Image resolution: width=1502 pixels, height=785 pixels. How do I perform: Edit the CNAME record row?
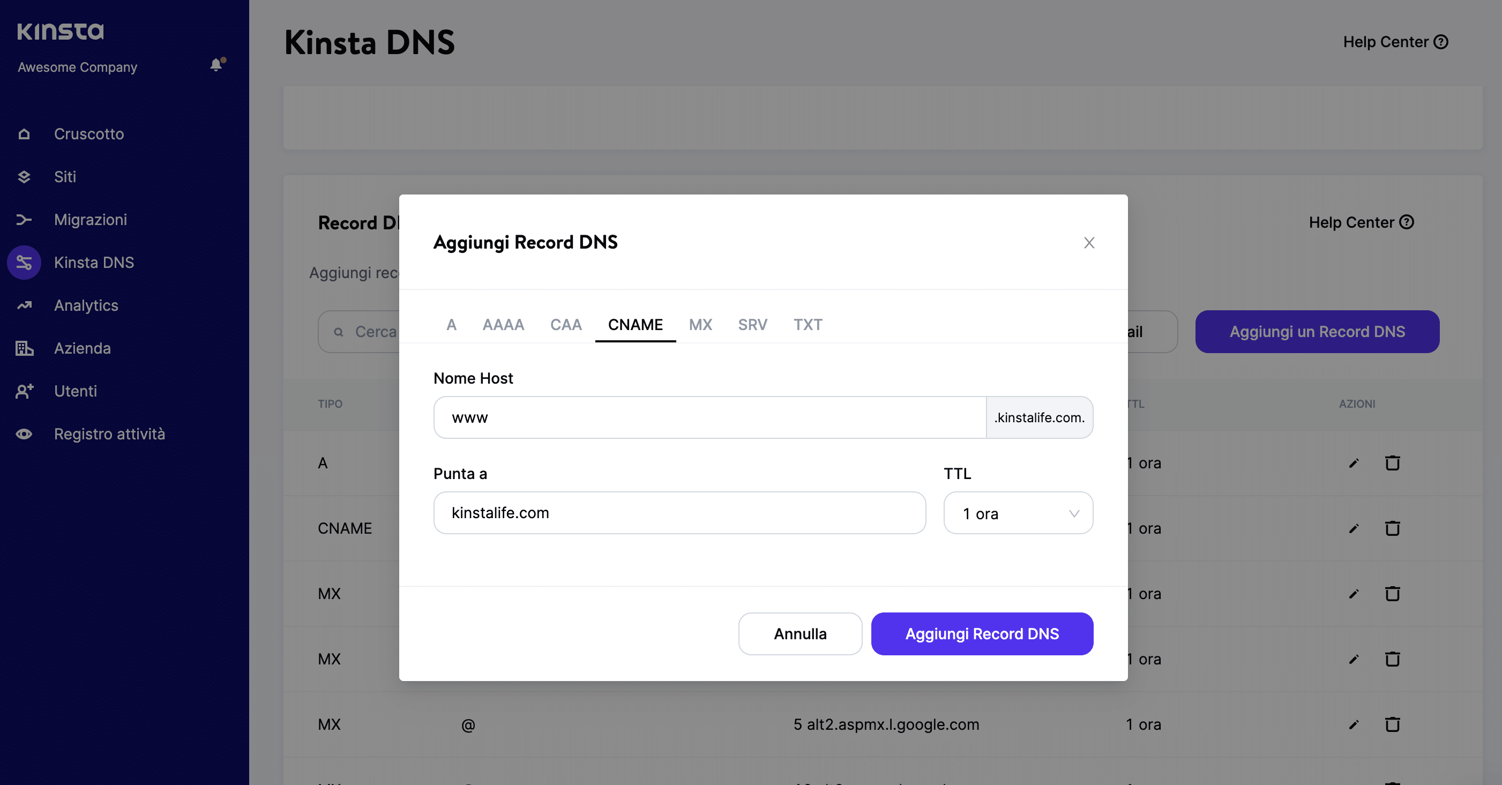(x=1354, y=528)
